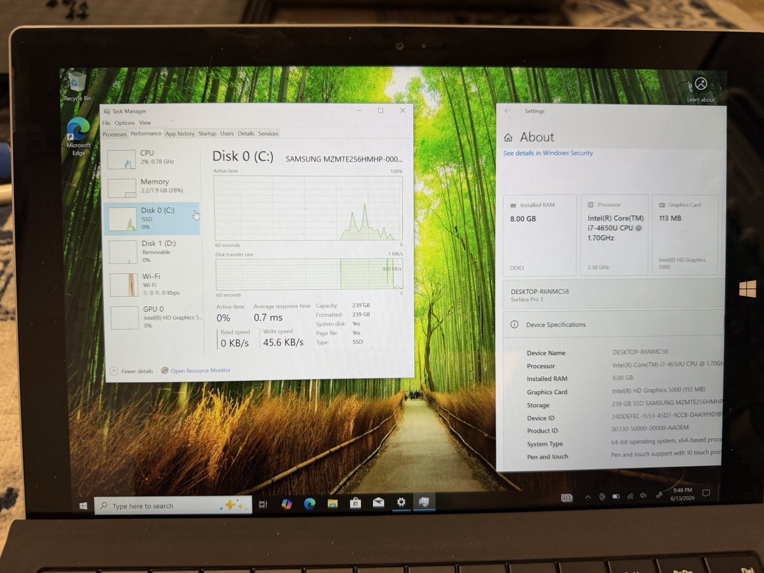The image size is (764, 573).
Task: Select Disk 1 (D:) removable entry
Action: coord(153,251)
